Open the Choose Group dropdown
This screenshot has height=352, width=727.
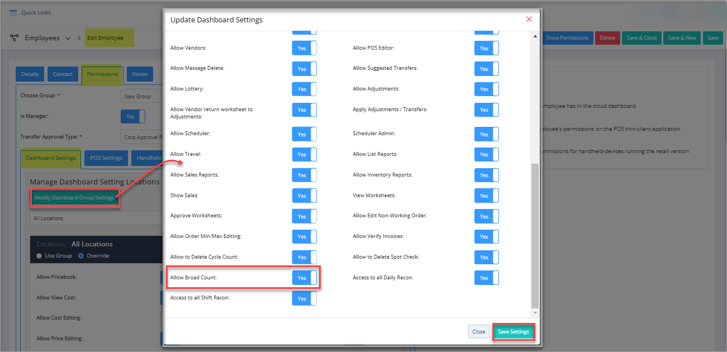[x=142, y=97]
